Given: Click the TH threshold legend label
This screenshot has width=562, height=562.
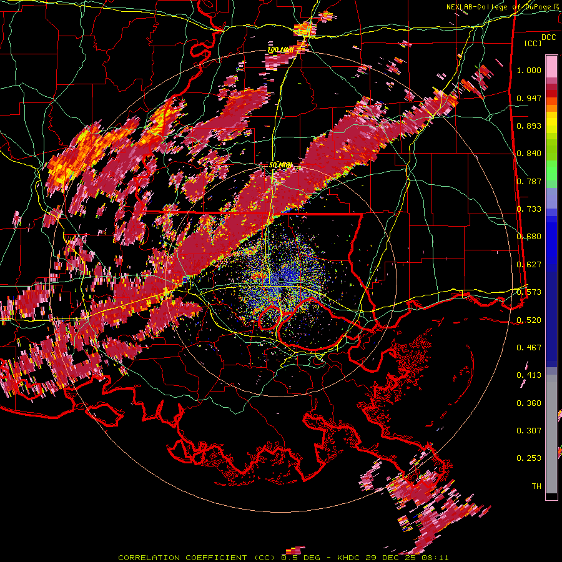Looking at the screenshot, I should point(536,486).
